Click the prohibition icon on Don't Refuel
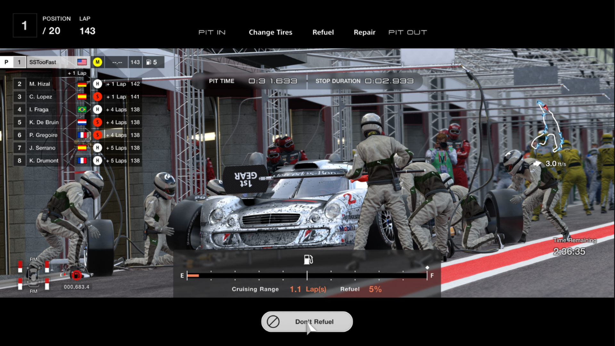The height and width of the screenshot is (346, 615). [273, 322]
